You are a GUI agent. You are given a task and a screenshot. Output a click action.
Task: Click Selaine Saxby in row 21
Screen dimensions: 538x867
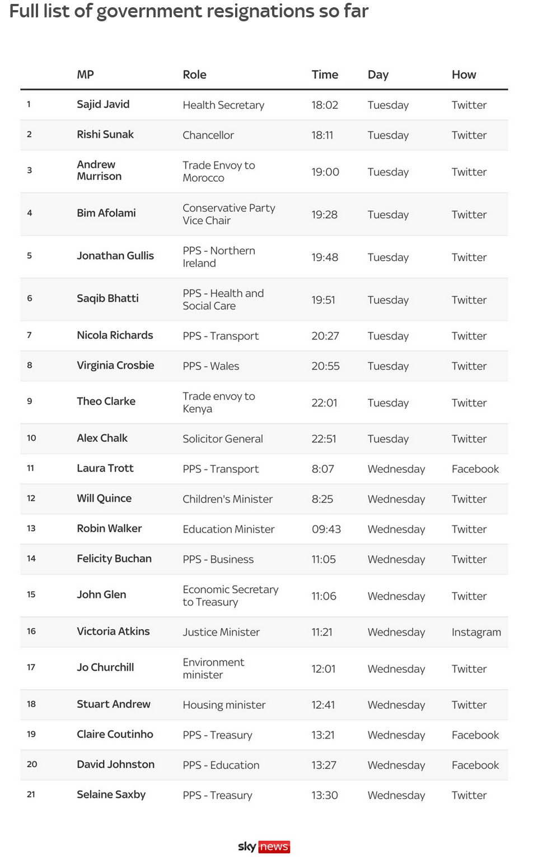pyautogui.click(x=111, y=795)
